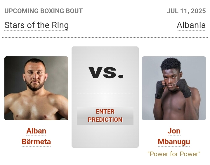This screenshot has height=165, width=210.
Task: Click the Enter Prediction button
Action: [105, 116]
